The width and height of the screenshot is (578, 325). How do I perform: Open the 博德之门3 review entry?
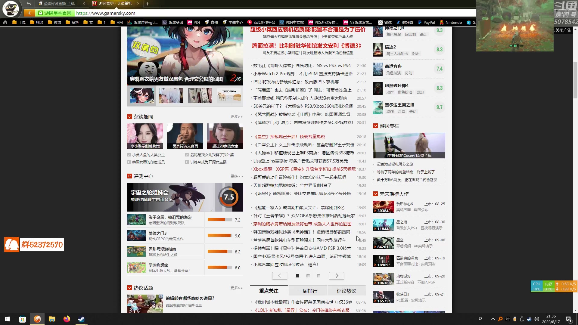166,236
